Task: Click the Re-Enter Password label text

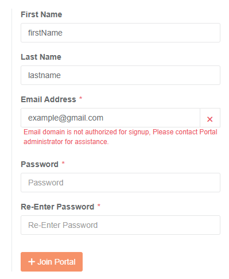Action: pos(57,207)
